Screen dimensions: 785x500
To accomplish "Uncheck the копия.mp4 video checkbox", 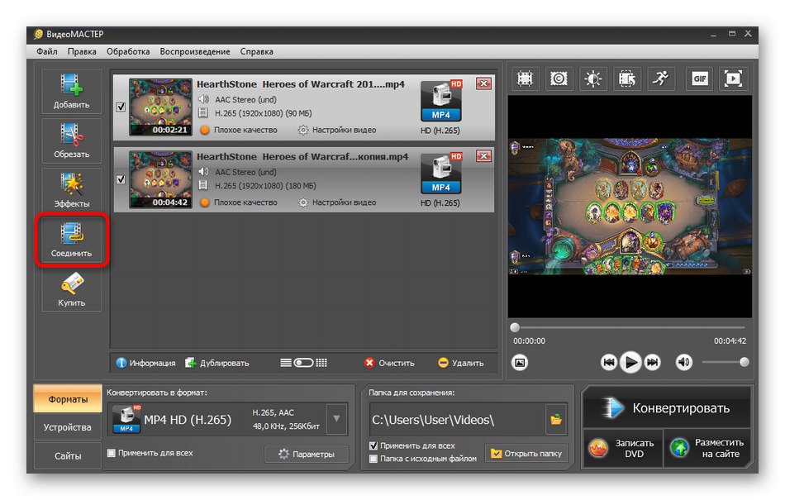I will pos(121,179).
